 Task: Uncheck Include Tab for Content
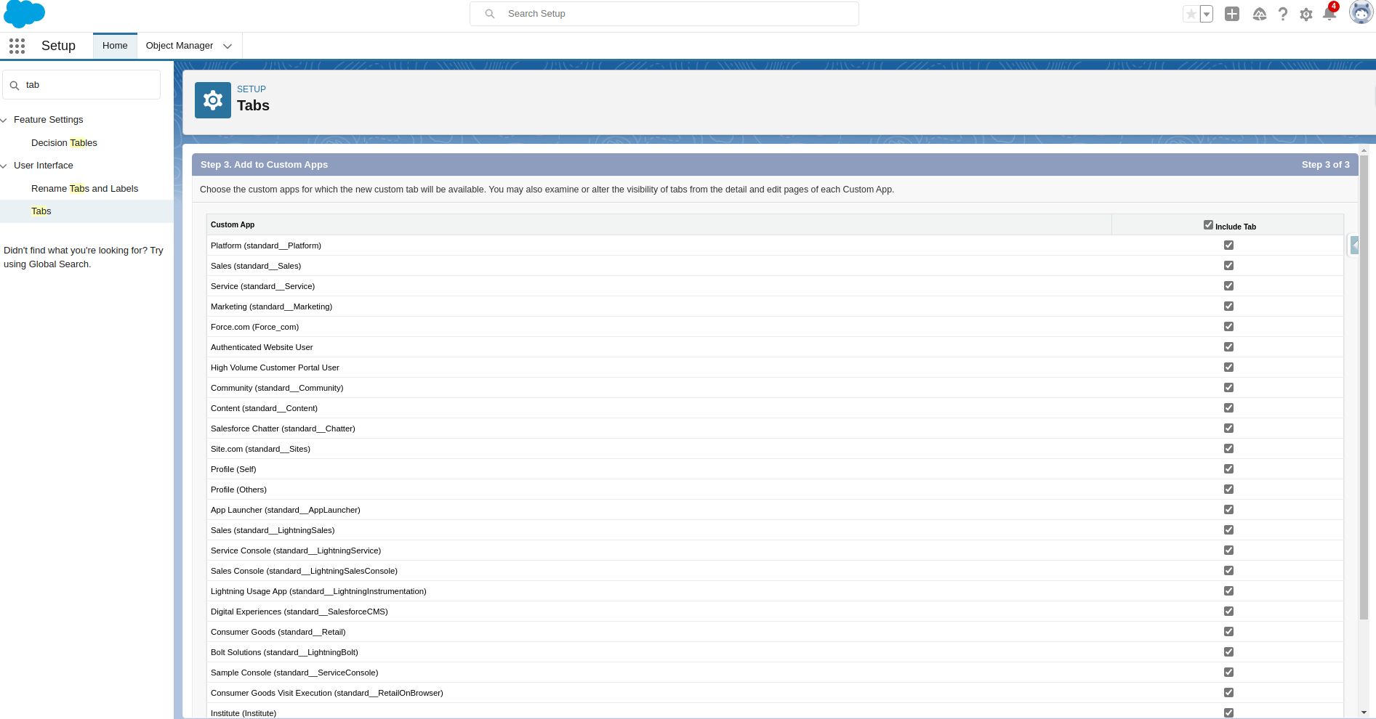(1228, 408)
